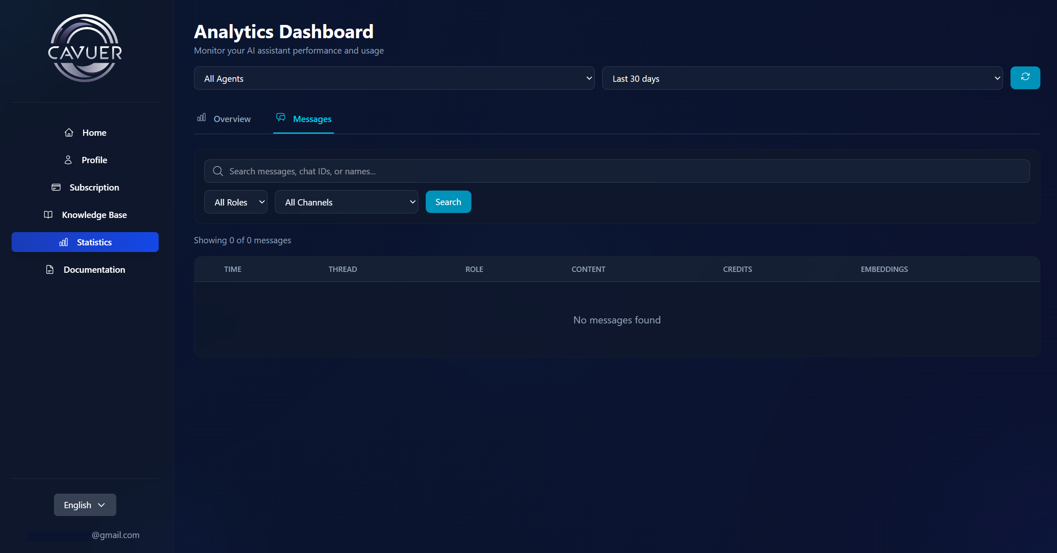Click the Knowledge Base book icon

(x=48, y=215)
